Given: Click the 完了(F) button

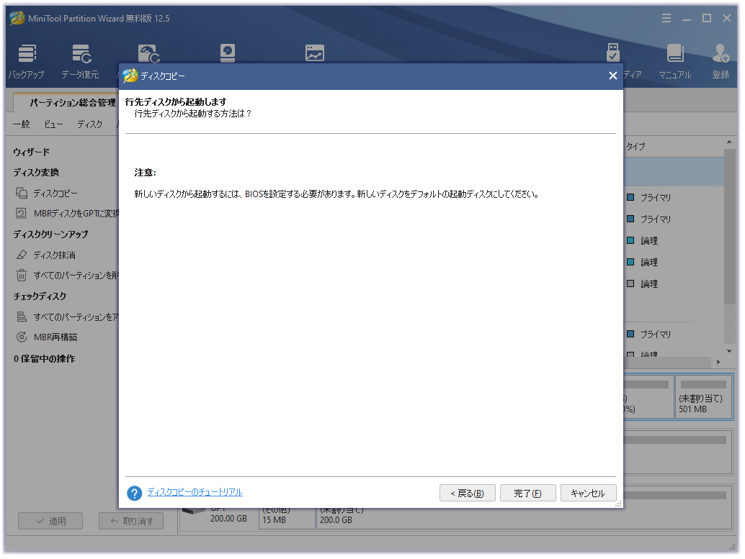Looking at the screenshot, I should [527, 493].
